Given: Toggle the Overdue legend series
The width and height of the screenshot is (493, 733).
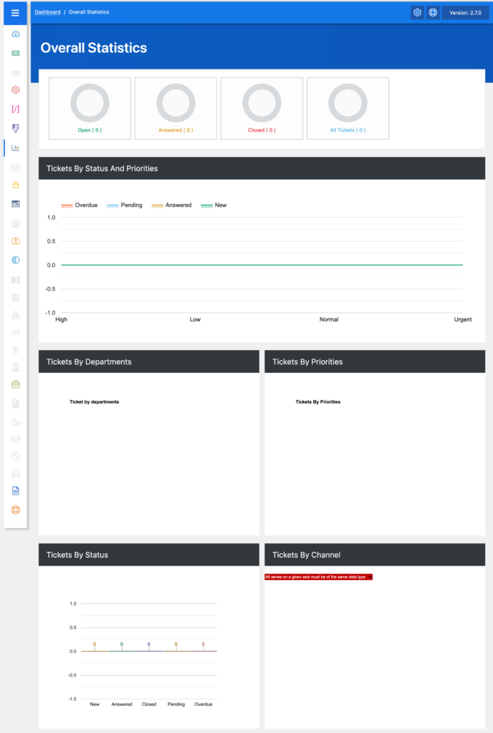Looking at the screenshot, I should click(80, 205).
